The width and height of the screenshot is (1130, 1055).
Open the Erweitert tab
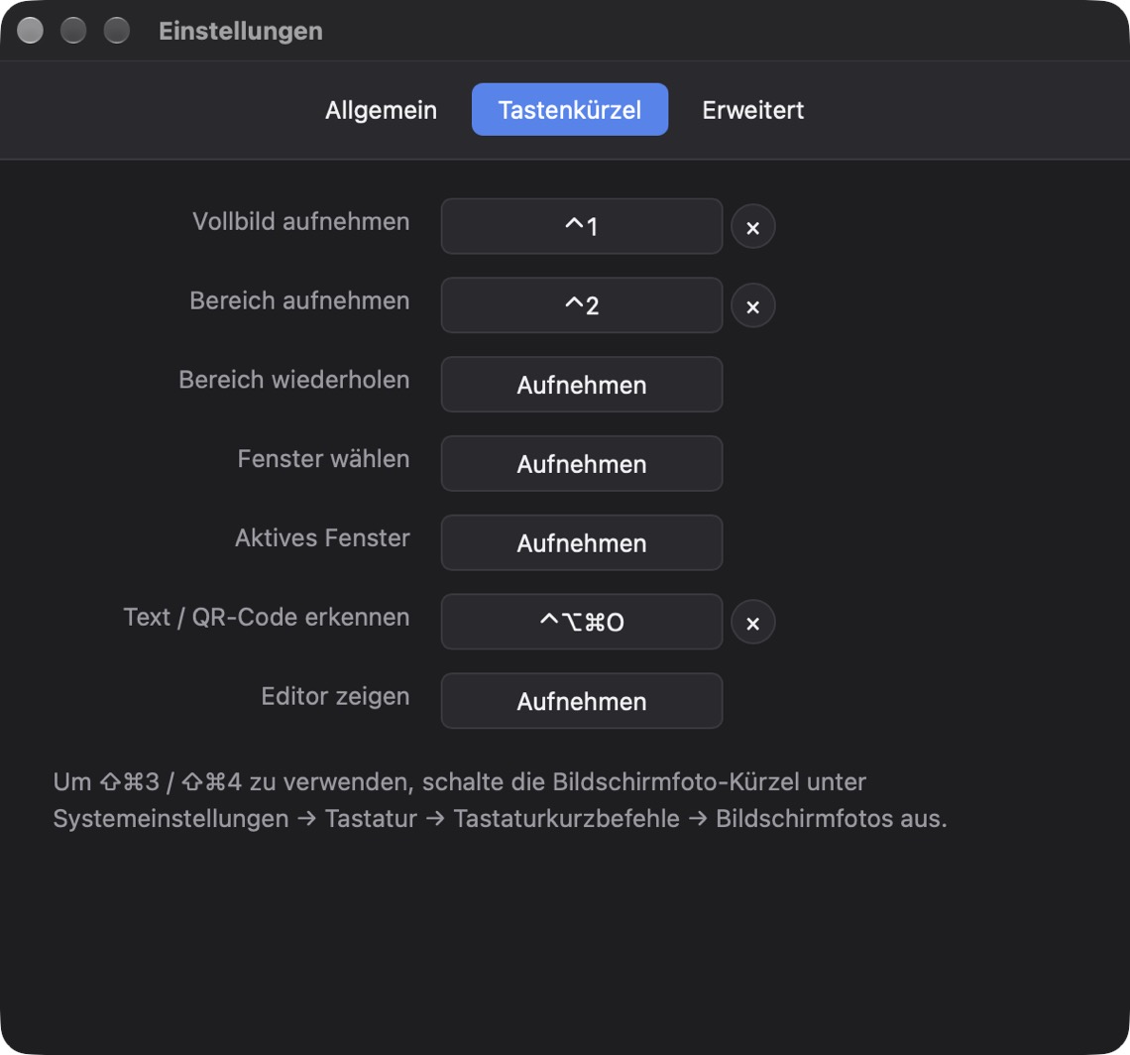tap(753, 110)
